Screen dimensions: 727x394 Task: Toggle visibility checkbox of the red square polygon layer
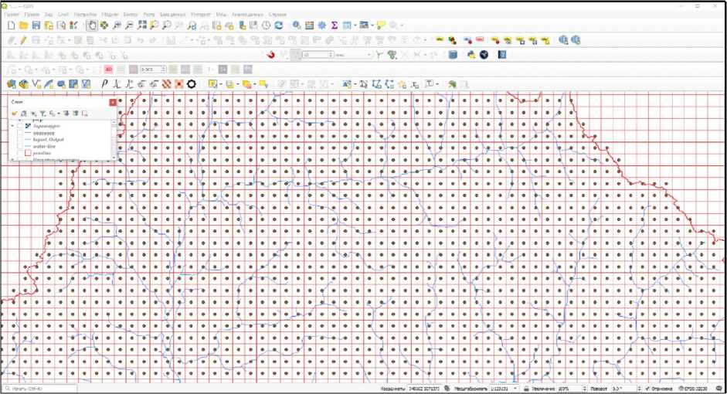tap(19, 153)
